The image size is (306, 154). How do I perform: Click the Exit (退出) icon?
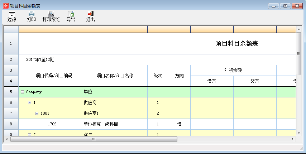(x=90, y=14)
